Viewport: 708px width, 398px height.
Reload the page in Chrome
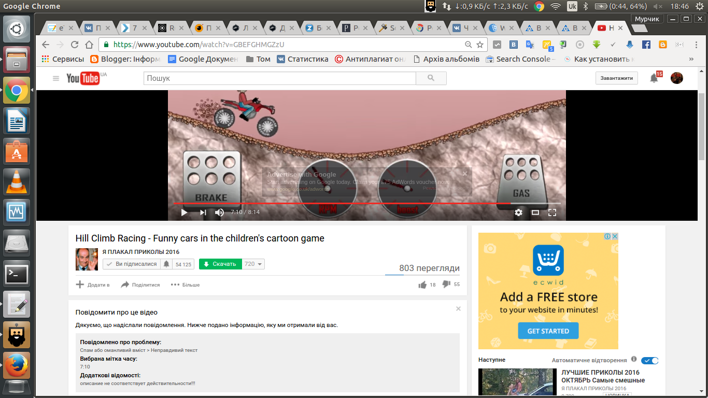pyautogui.click(x=75, y=45)
